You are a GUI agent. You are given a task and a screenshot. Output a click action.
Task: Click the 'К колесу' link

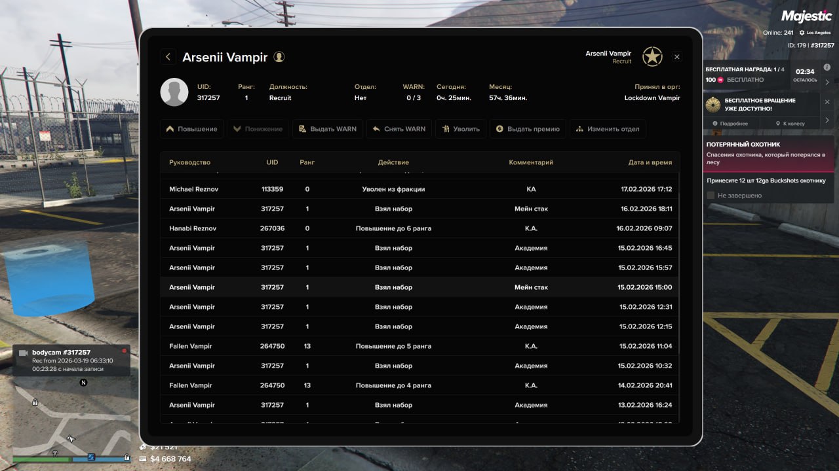789,123
